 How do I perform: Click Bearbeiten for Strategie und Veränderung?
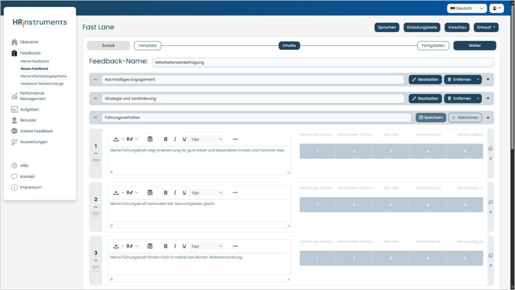tap(425, 99)
